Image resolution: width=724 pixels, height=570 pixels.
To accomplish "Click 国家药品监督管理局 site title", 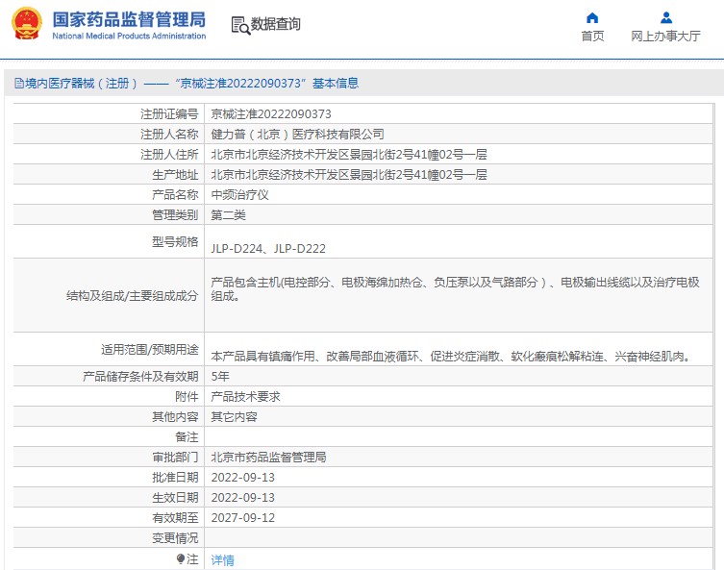I will (x=129, y=19).
